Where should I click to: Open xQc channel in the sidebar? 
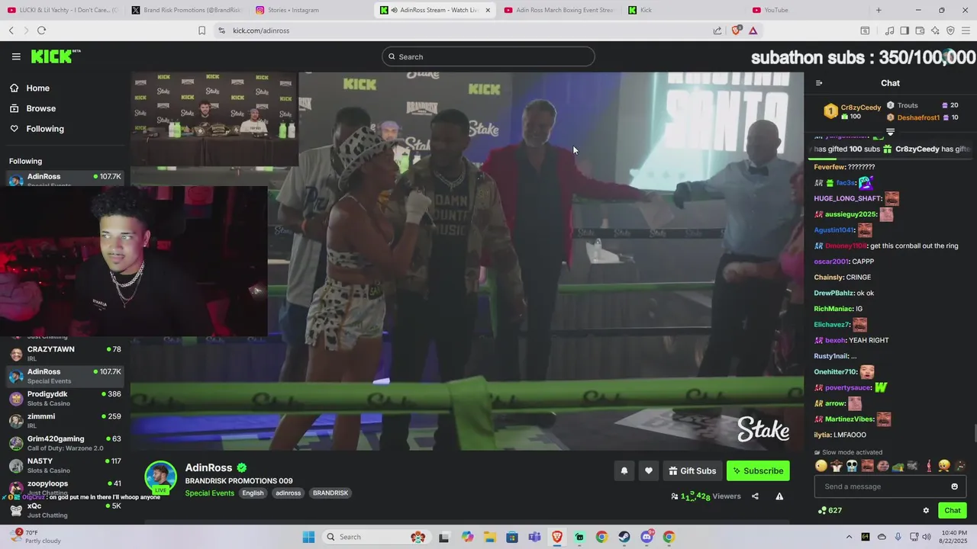(x=64, y=510)
